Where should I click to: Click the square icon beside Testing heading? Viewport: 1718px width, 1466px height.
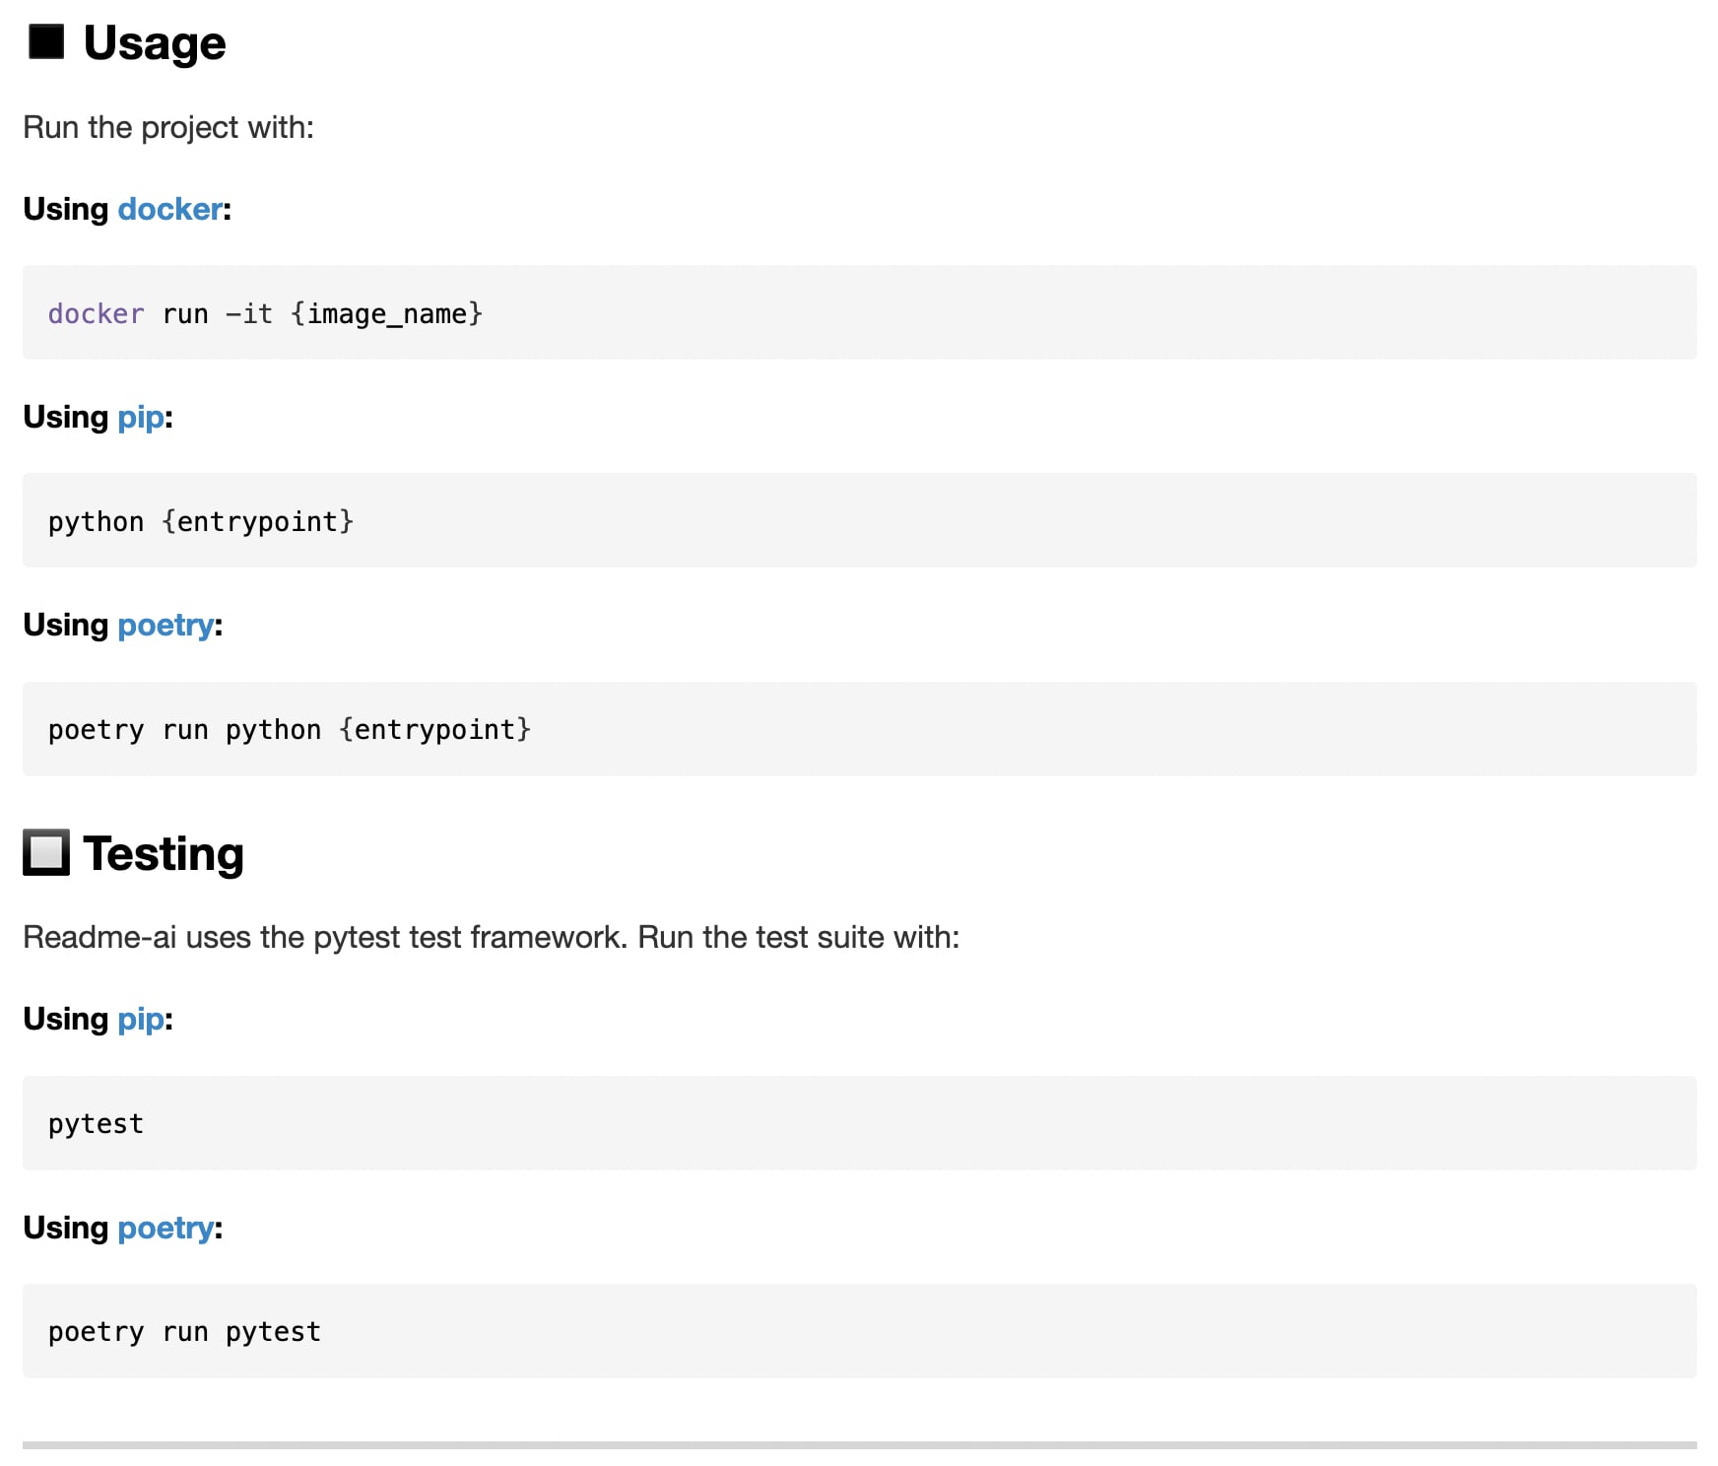click(x=46, y=852)
